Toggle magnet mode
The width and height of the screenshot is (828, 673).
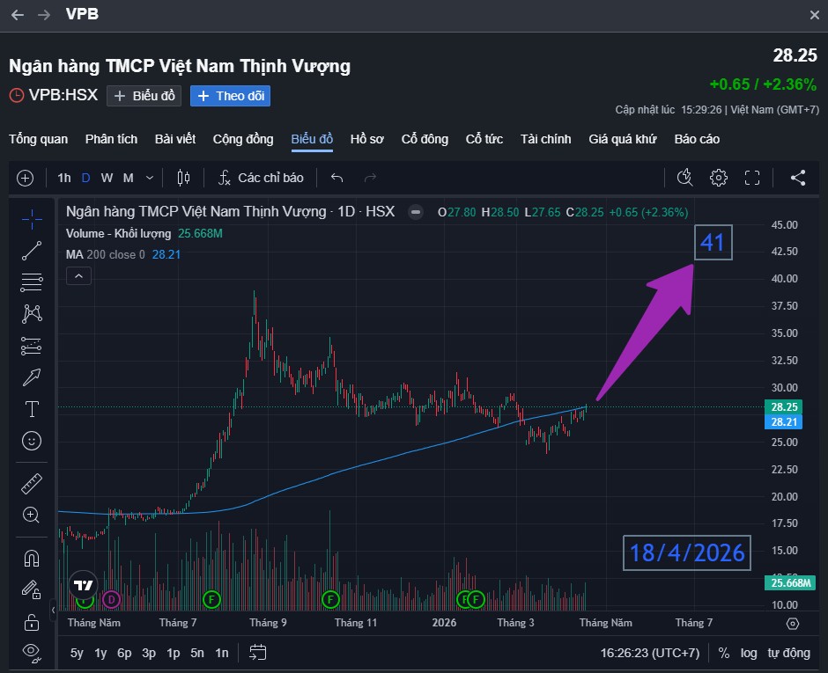pos(32,558)
